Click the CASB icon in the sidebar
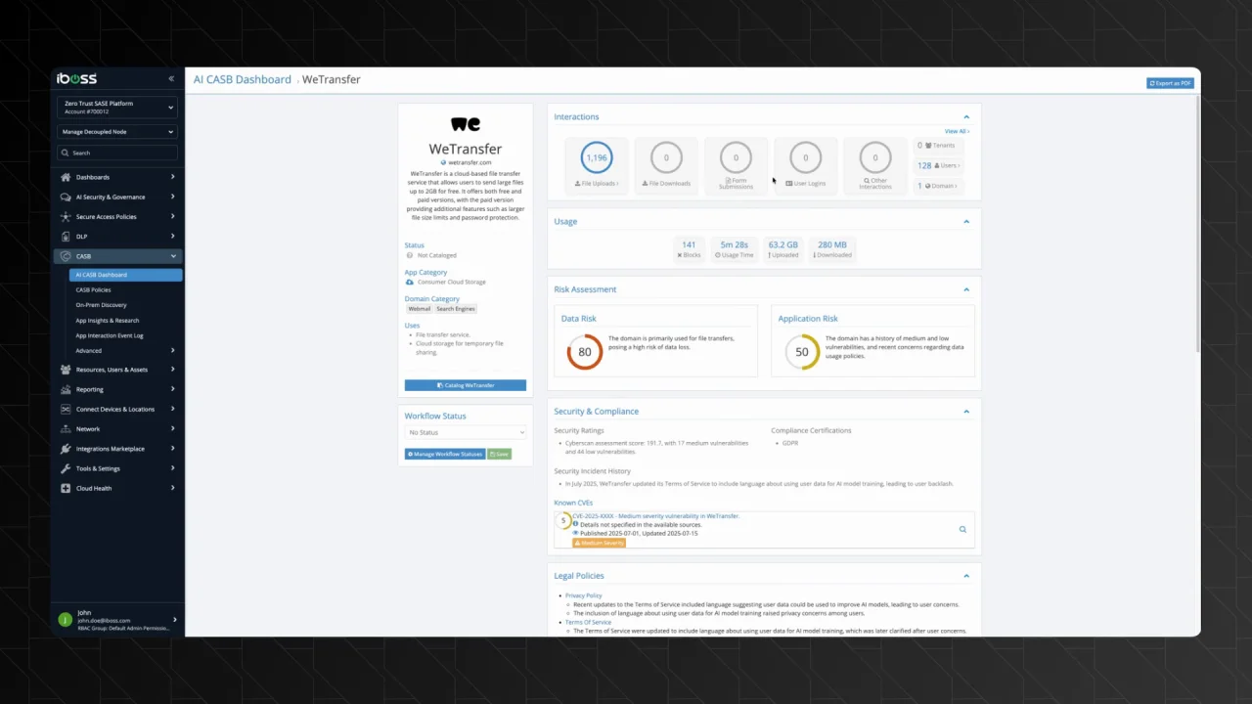Screen dimensions: 1252x704 [66, 256]
